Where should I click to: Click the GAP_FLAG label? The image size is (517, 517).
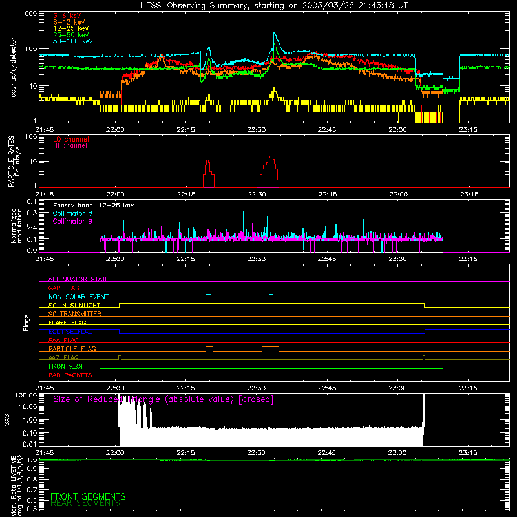pyautogui.click(x=63, y=288)
